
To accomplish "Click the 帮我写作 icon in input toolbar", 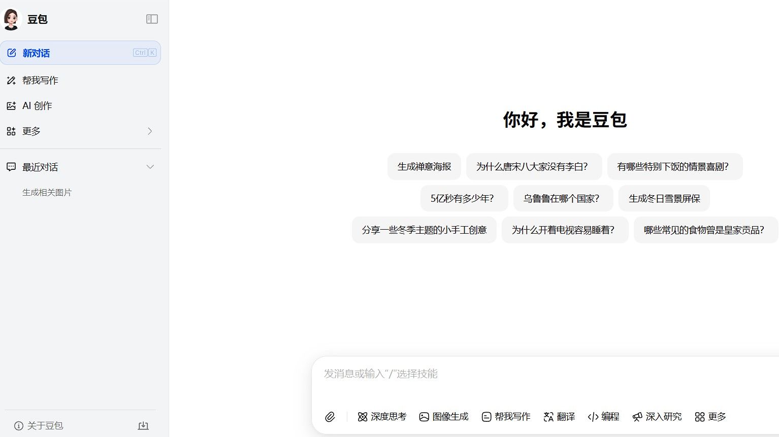I will pyautogui.click(x=486, y=417).
